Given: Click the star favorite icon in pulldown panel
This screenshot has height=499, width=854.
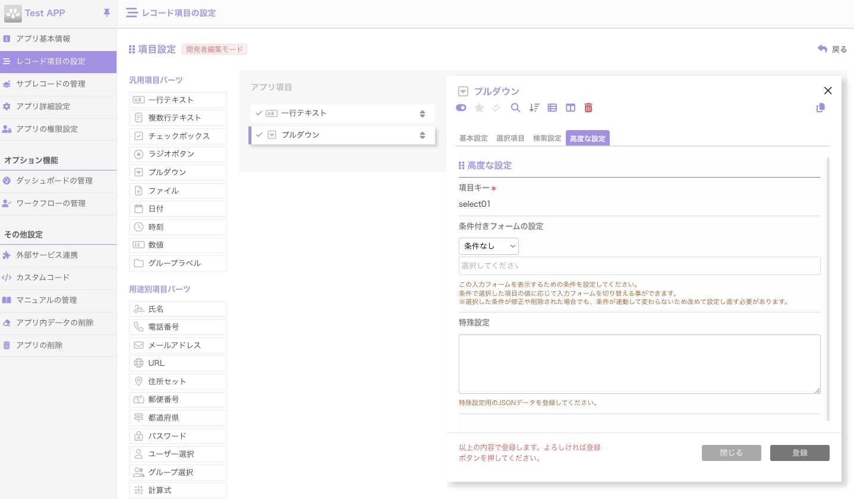Looking at the screenshot, I should (480, 108).
